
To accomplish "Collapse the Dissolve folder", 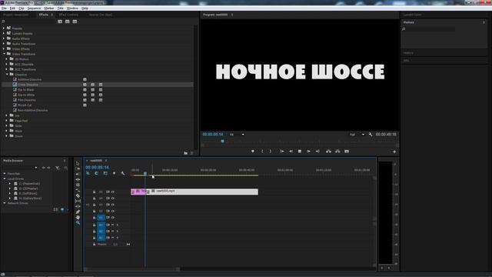I will (7, 75).
